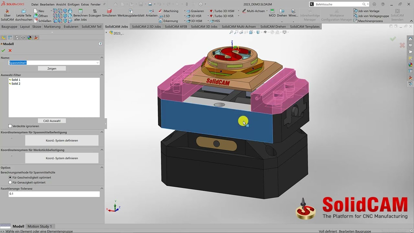414x233 pixels.
Task: Open the Motion Study 1 tab
Action: point(40,226)
